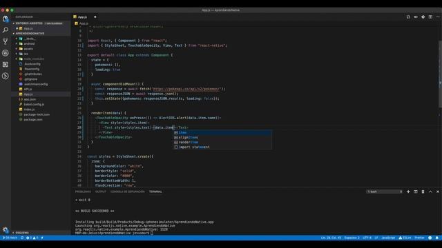This screenshot has width=442, height=248.
Task: Click the ESLint status indicator
Action: tap(405, 238)
